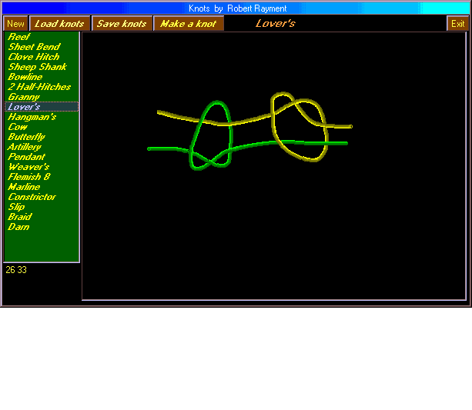Select the Weaver's knot entry
Viewport: 472px width, 410px height.
pos(28,167)
